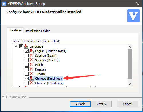Click the install-state icon beside Language
The image size is (143, 112).
(26, 46)
